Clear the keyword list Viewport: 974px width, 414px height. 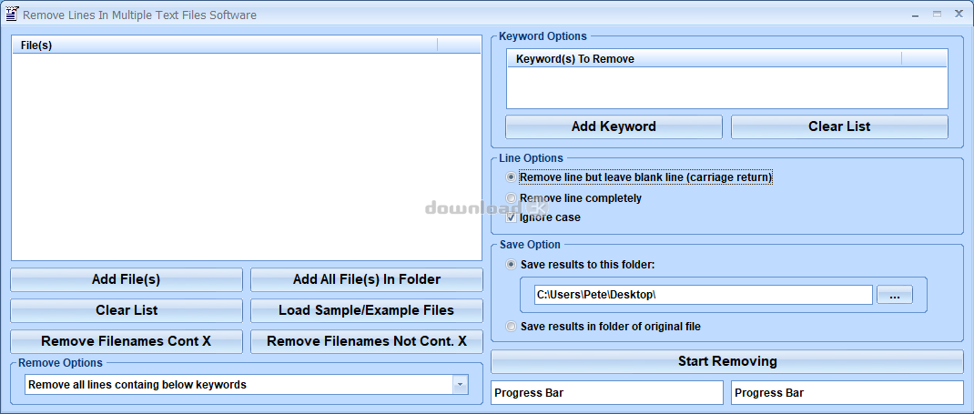point(839,126)
